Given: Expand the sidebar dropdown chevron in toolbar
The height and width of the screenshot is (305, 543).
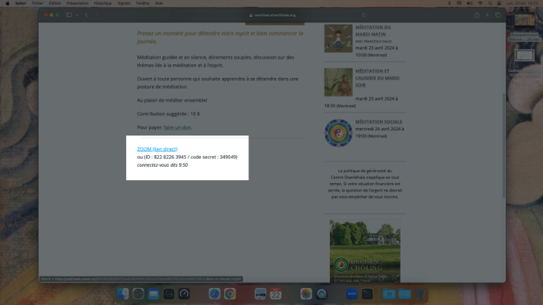Looking at the screenshot, I should [77, 15].
